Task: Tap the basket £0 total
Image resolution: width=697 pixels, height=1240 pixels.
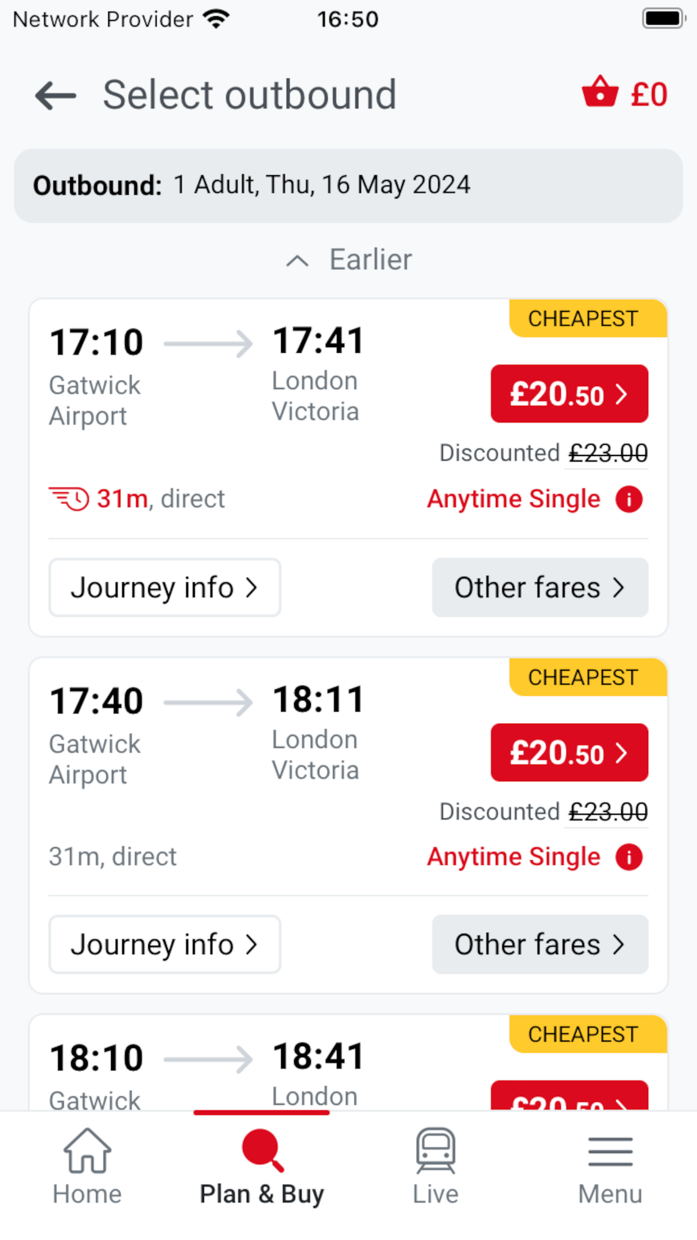Action: 649,94
